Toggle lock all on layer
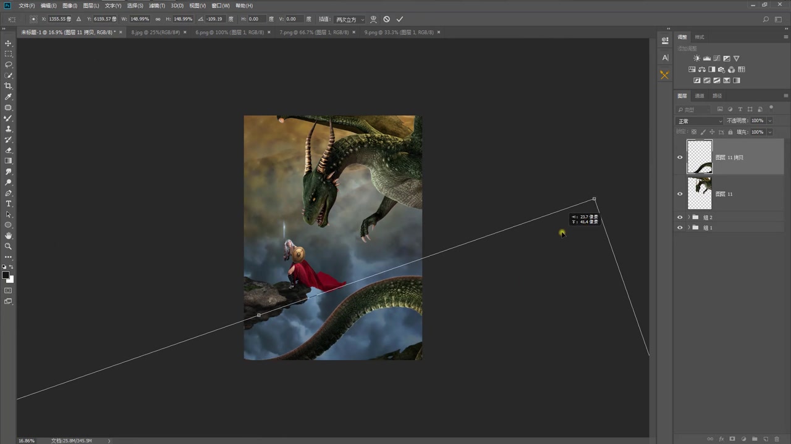The height and width of the screenshot is (444, 791). [x=730, y=132]
